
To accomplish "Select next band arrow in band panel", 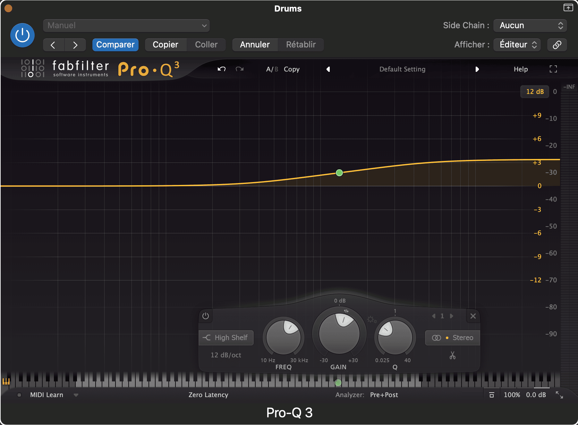I will coord(452,316).
